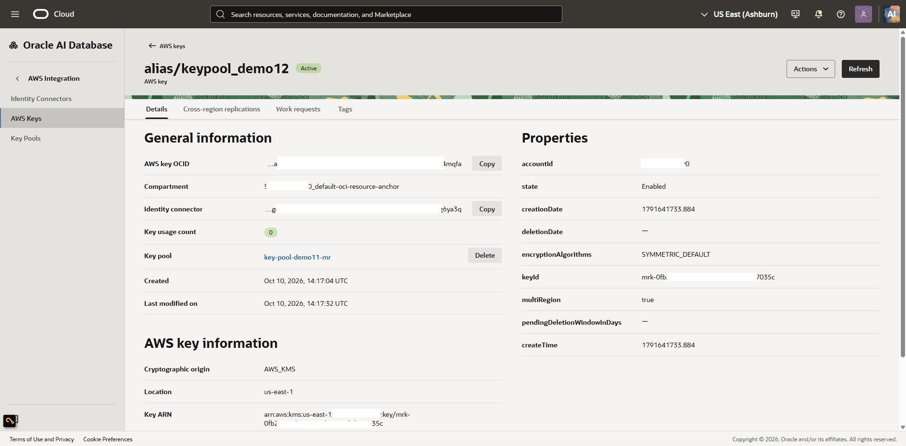Image resolution: width=906 pixels, height=446 pixels.
Task: Launch the AI assistant icon
Action: click(x=891, y=14)
